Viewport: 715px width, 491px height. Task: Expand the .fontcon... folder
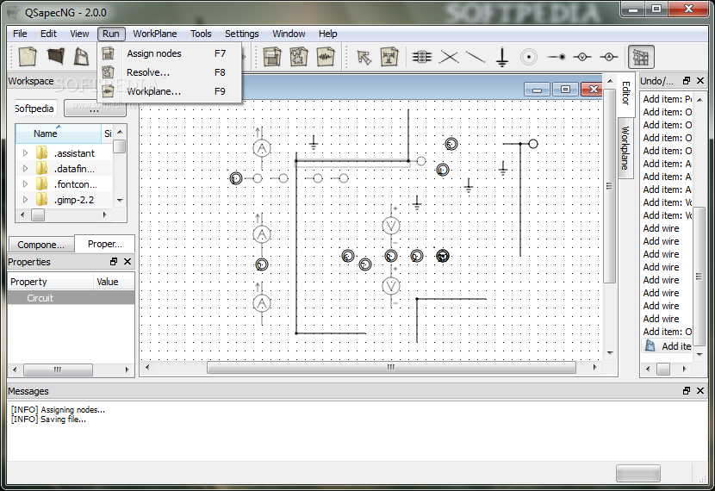point(26,184)
